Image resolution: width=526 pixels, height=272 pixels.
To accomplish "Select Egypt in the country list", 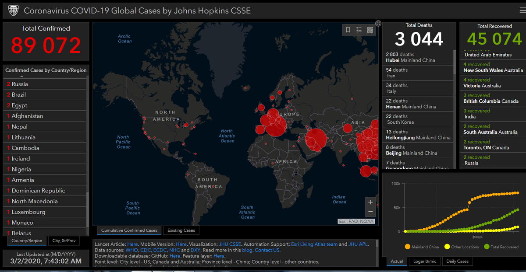I will point(46,105).
